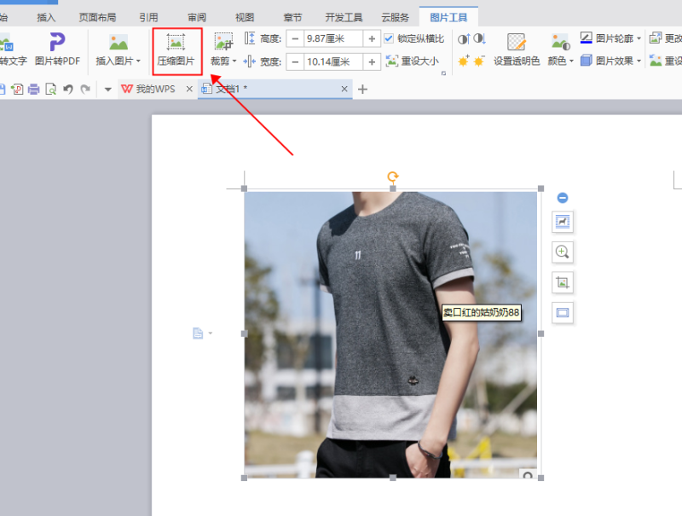Toggle the 锁定纵横比 aspect ratio checkbox
The image size is (682, 516).
(388, 38)
